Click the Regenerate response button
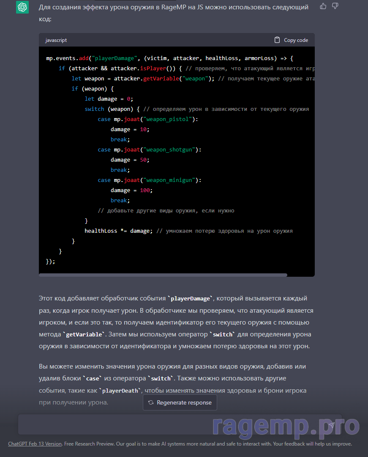 180,402
